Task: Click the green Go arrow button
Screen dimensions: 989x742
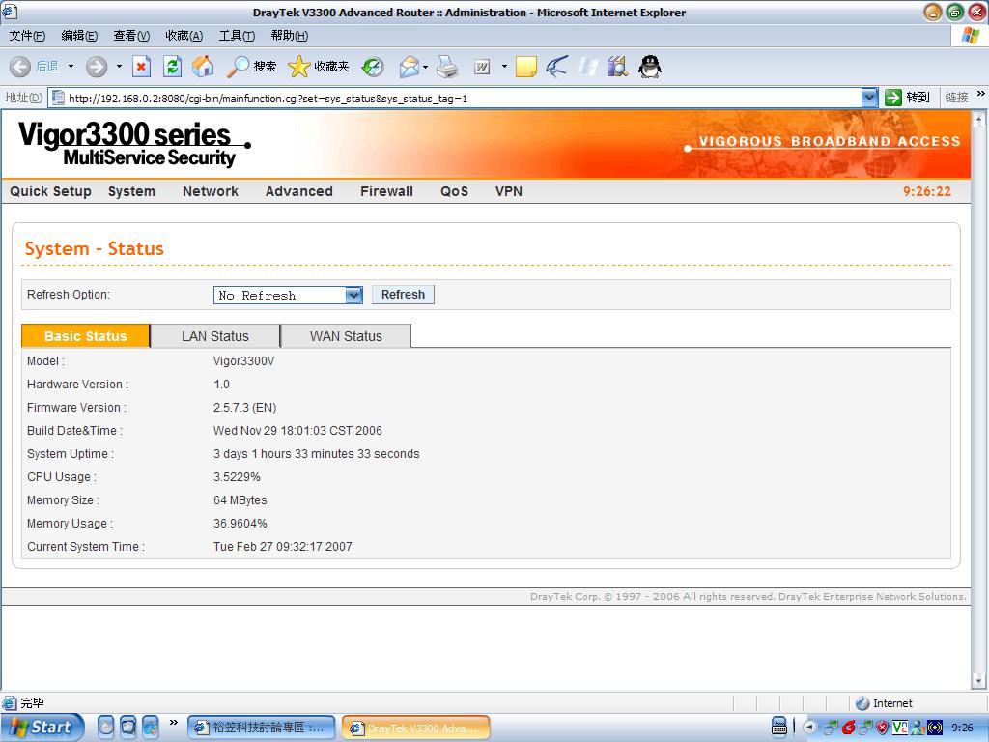Action: coord(893,98)
